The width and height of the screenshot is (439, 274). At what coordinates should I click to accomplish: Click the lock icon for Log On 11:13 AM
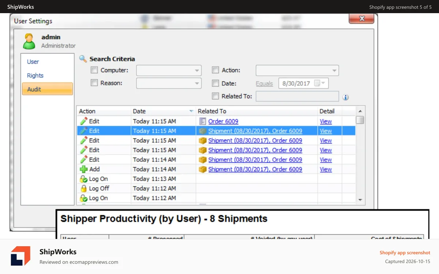coord(84,179)
